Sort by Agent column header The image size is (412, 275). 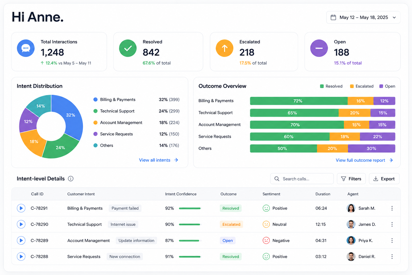tap(353, 194)
